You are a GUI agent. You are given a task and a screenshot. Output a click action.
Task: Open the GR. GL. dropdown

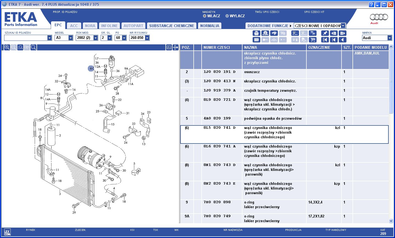coord(109,38)
